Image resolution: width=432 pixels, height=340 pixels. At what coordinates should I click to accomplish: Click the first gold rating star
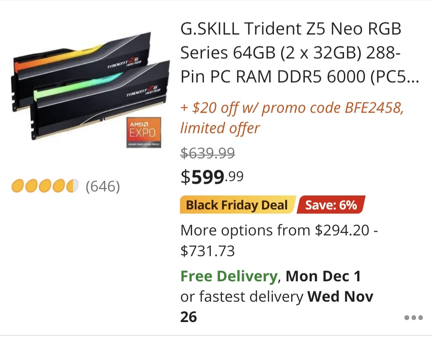(18, 186)
